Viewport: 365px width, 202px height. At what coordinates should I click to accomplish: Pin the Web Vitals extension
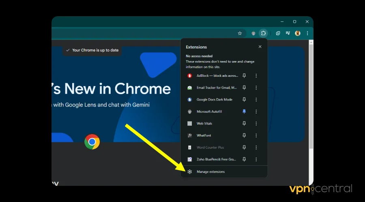(x=244, y=123)
